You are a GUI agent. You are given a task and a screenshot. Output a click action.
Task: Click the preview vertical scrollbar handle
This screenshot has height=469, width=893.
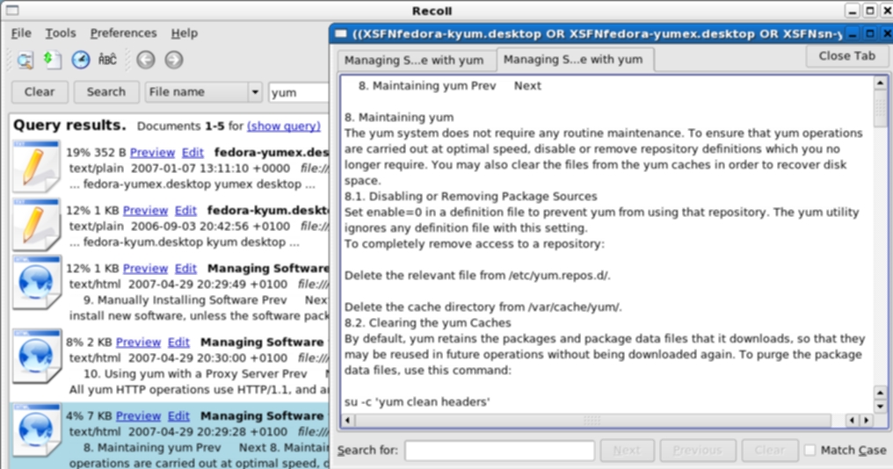(880, 109)
